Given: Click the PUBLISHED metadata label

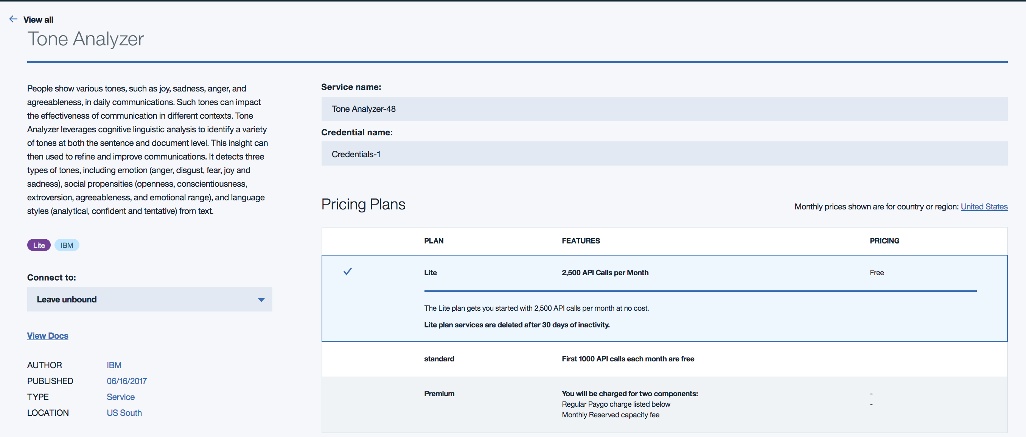Looking at the screenshot, I should pos(50,381).
